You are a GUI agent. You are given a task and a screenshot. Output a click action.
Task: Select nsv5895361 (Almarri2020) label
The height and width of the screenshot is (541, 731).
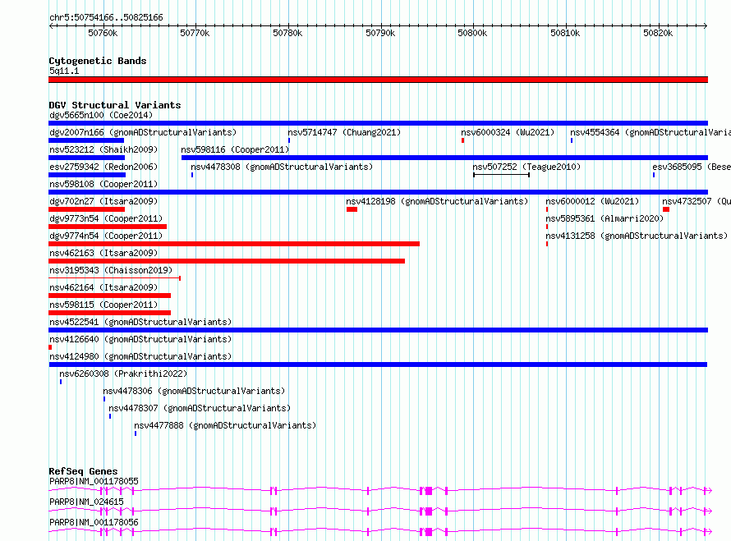[x=605, y=218]
